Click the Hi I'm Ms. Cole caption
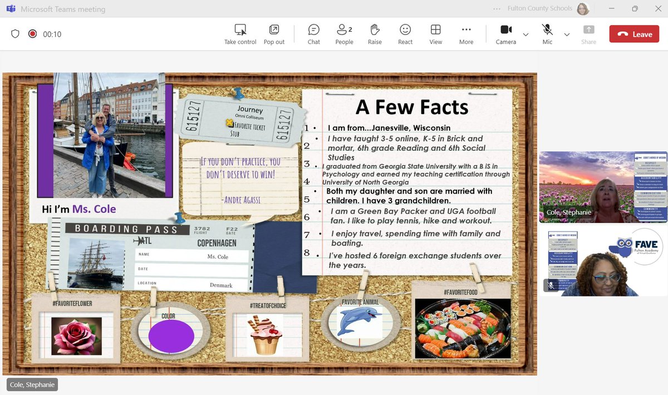The width and height of the screenshot is (668, 395). 79,209
